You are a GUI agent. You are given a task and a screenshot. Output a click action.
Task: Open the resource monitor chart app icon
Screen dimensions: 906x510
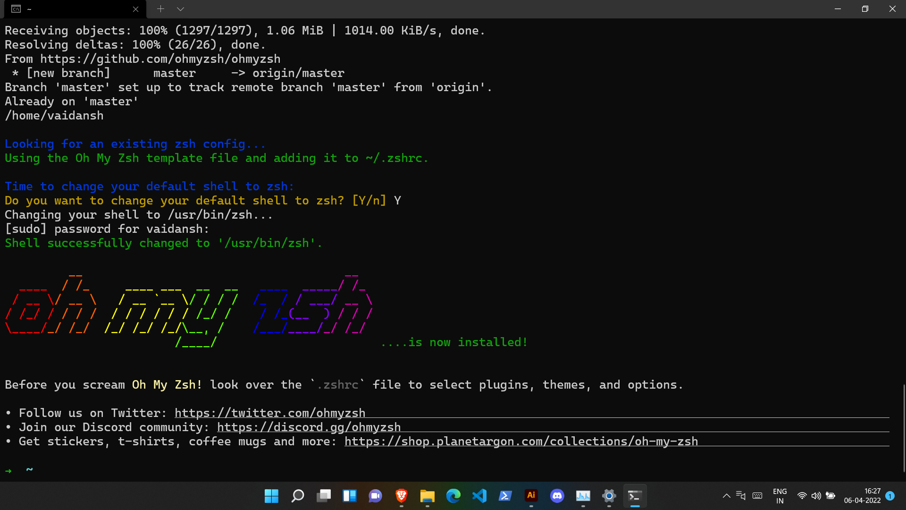click(x=583, y=496)
